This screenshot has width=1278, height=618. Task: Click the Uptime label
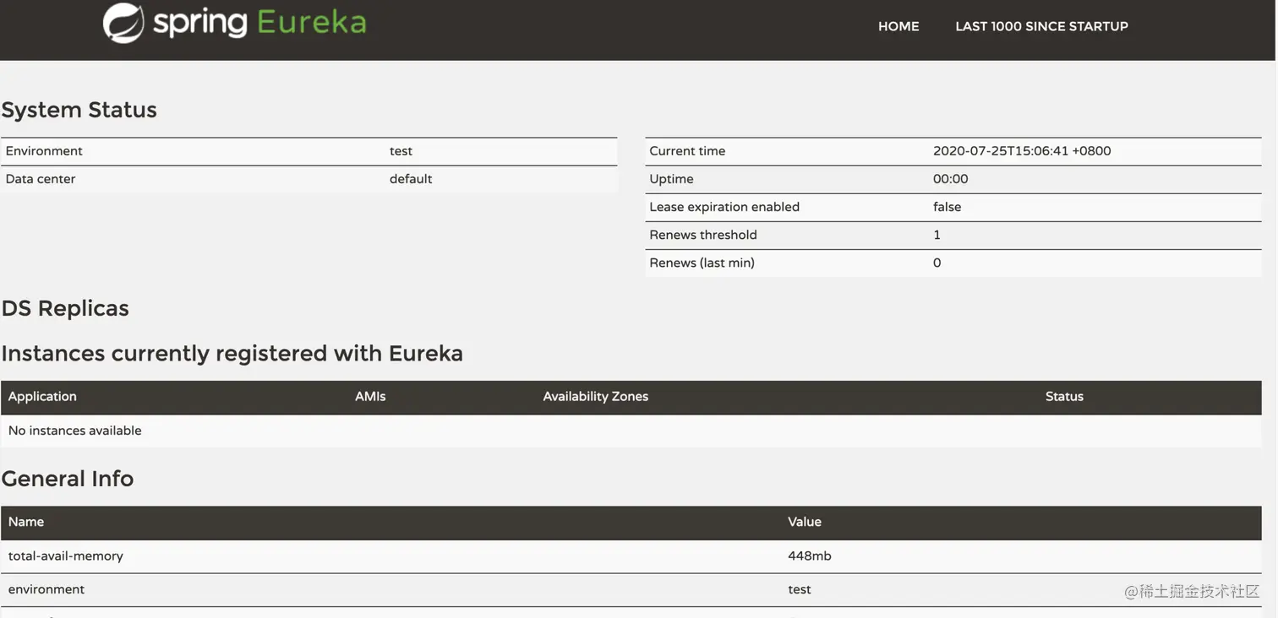671,179
